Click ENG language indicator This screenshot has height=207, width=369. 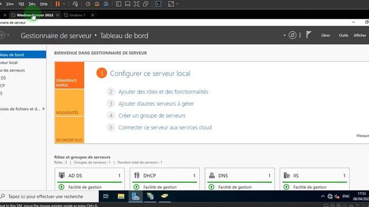point(346,197)
